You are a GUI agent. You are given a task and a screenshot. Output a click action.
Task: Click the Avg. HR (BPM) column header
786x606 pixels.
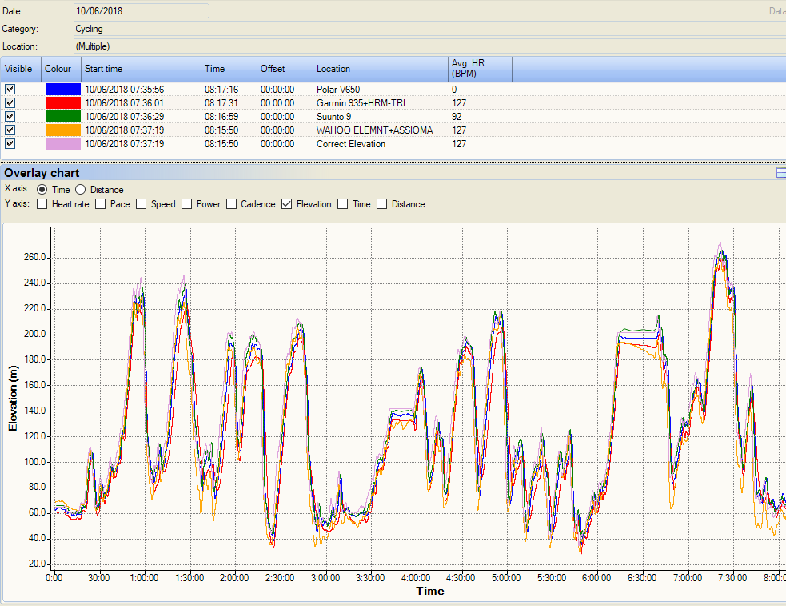pyautogui.click(x=479, y=69)
